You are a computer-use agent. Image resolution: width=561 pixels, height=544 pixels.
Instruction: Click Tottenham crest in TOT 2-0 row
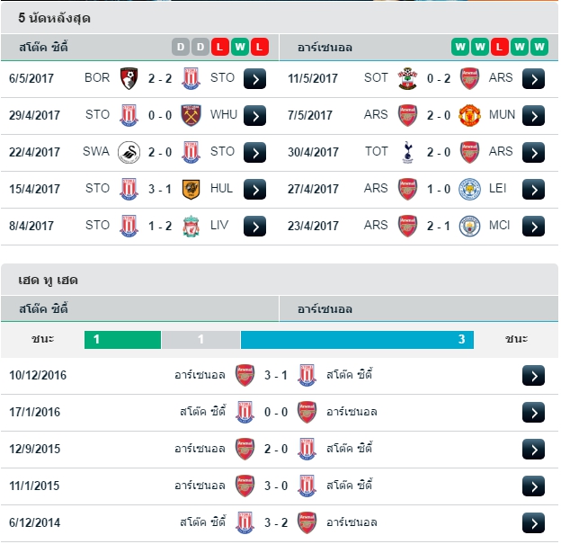[x=407, y=152]
